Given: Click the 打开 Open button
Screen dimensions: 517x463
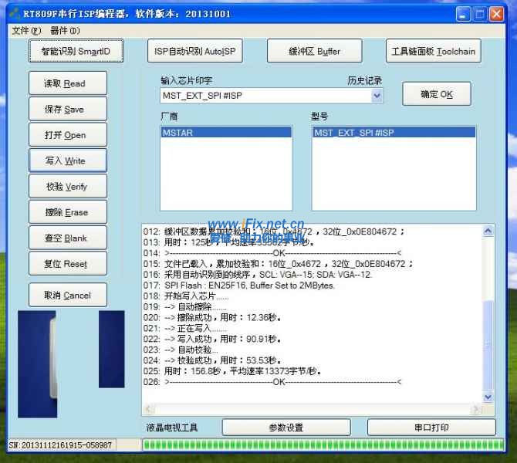Looking at the screenshot, I should coord(68,135).
